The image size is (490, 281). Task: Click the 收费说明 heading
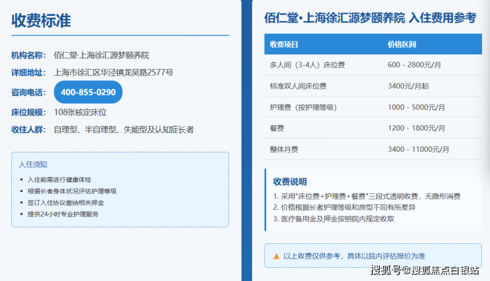289,182
